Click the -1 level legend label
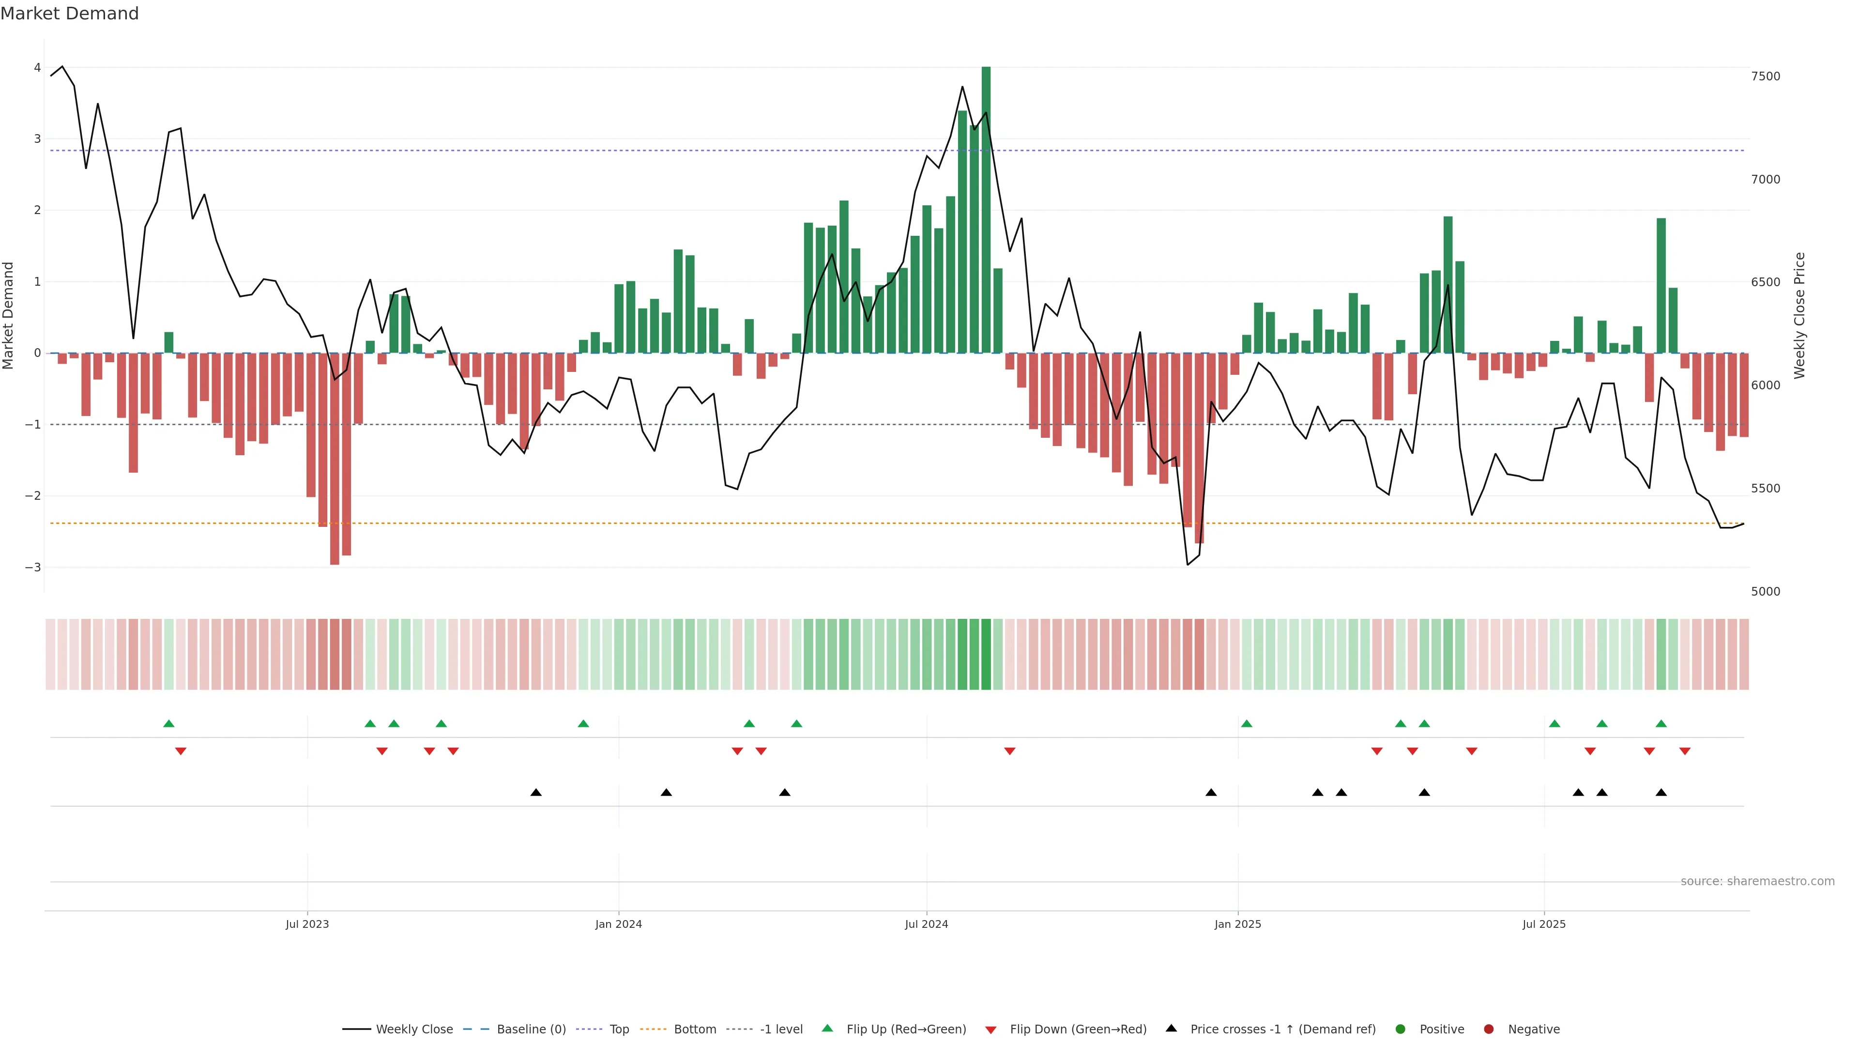 781,1030
